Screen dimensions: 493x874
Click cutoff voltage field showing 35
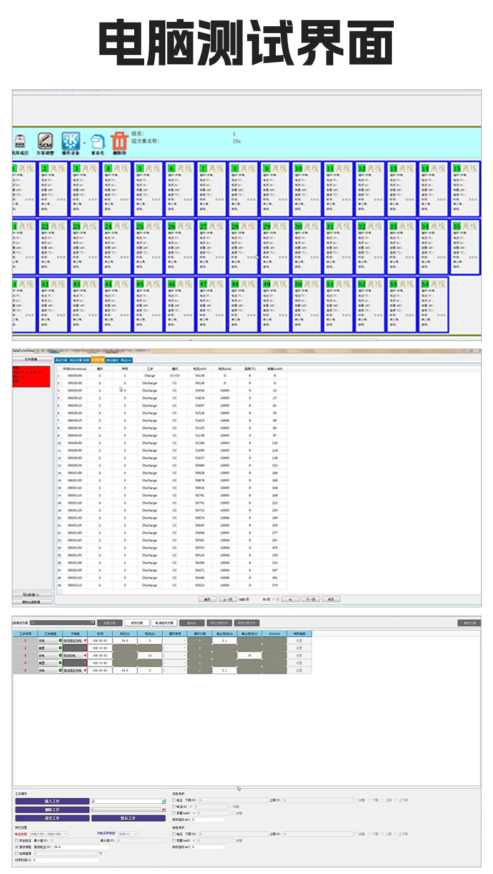pos(250,655)
